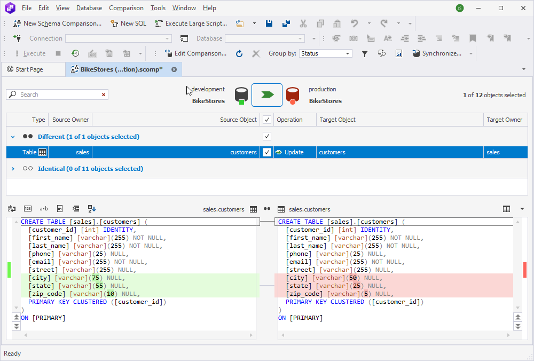Open the Connection combo box
Viewport: 534px width, 361px height.
click(x=119, y=38)
